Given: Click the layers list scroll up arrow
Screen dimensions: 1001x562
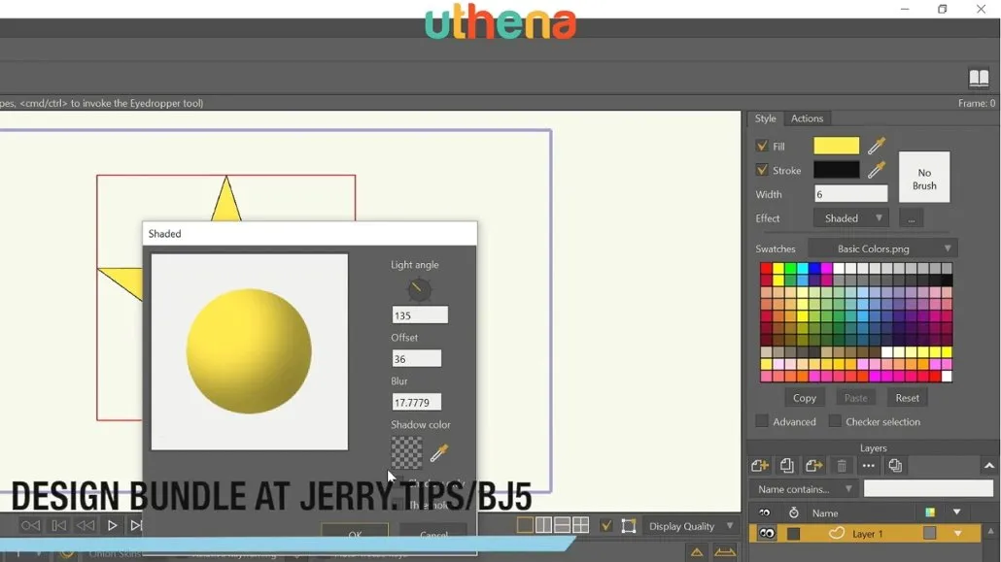Looking at the screenshot, I should (x=990, y=531).
